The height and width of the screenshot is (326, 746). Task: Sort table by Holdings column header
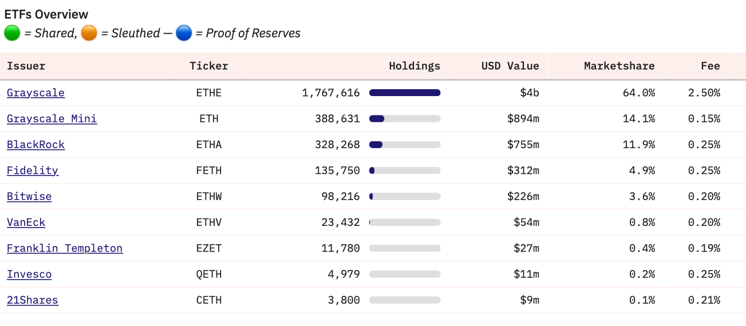[x=415, y=66]
